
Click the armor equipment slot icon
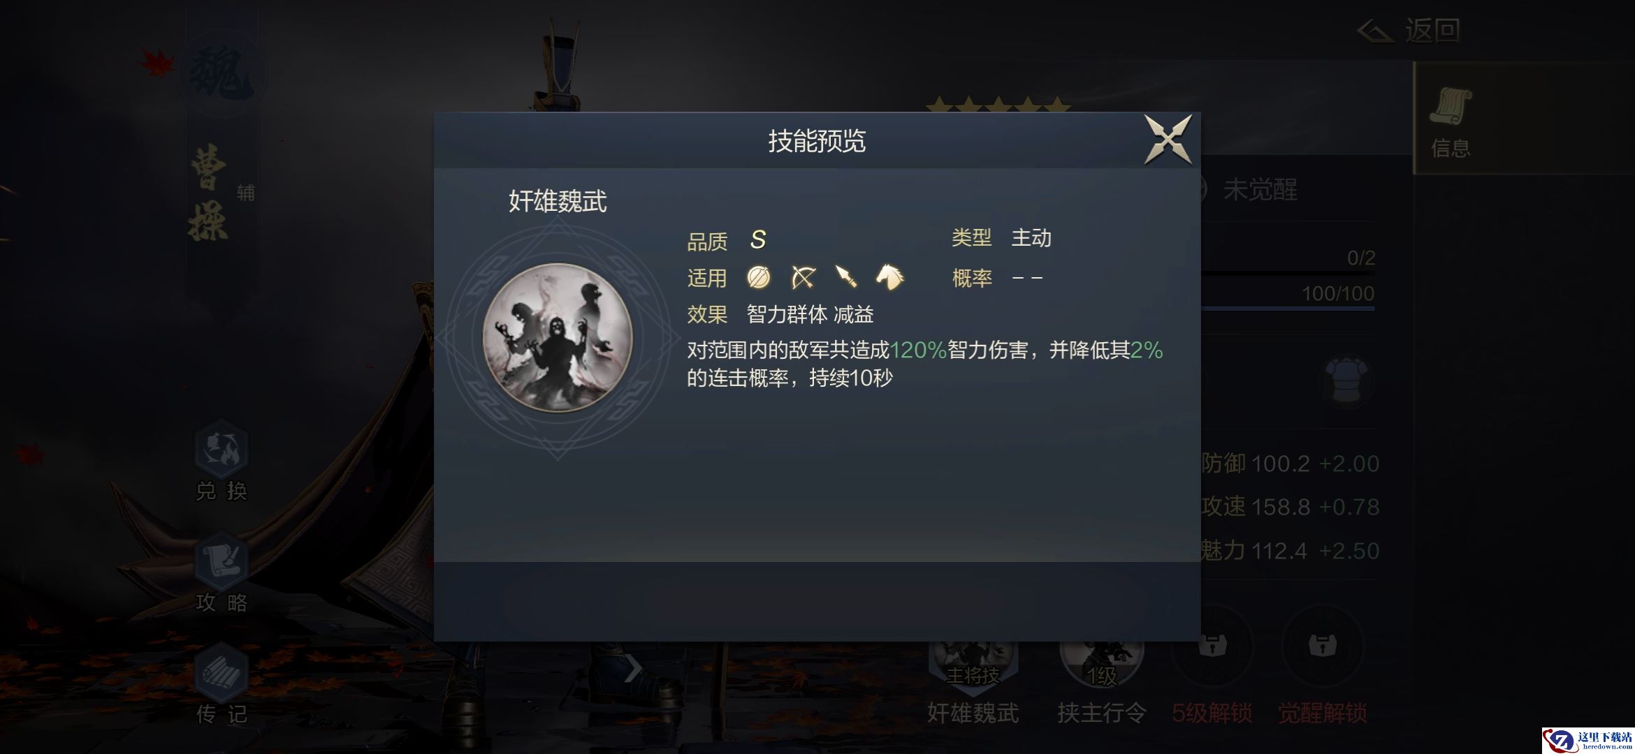(x=1345, y=381)
